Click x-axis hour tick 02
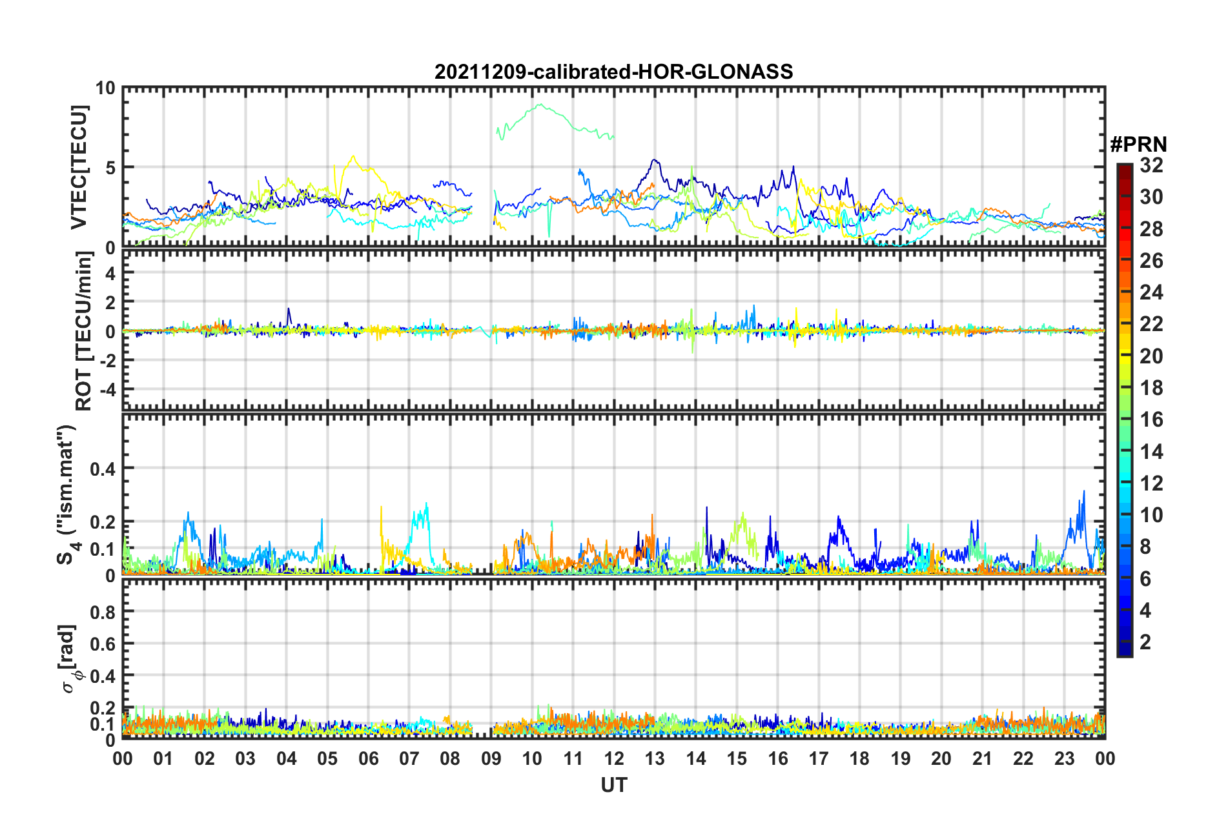This screenshot has width=1228, height=821. pyautogui.click(x=205, y=758)
